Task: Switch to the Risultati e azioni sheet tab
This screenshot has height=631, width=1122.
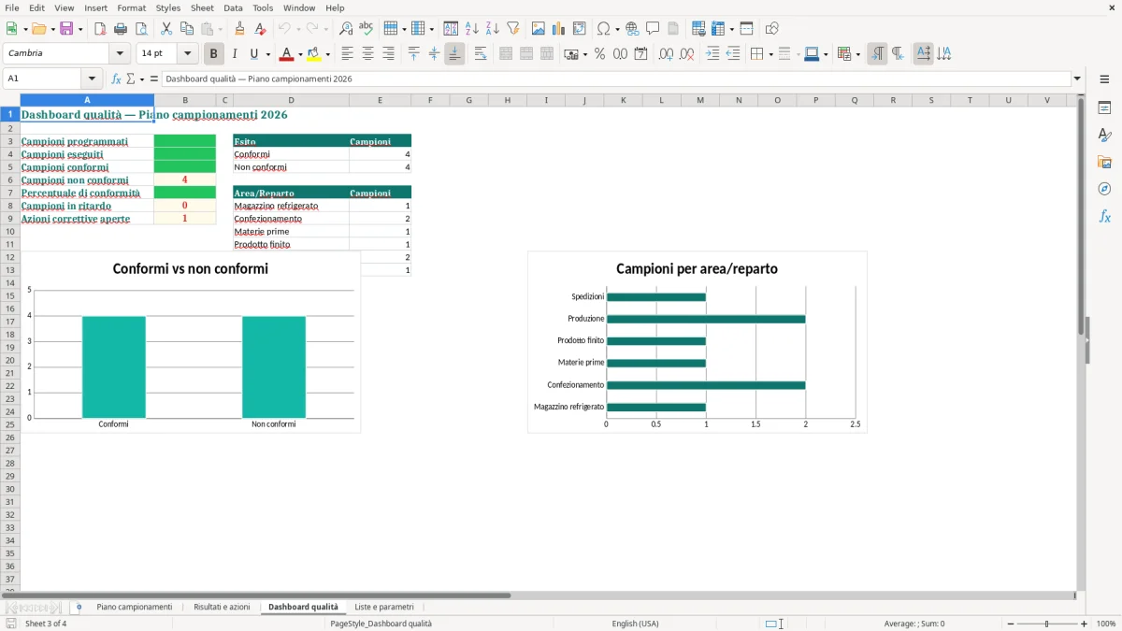Action: click(222, 607)
